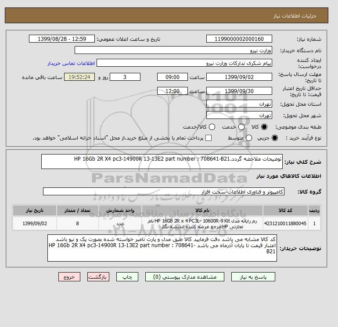Select the کالا/خدمت radio button
338x327 pixels.
[212, 127]
